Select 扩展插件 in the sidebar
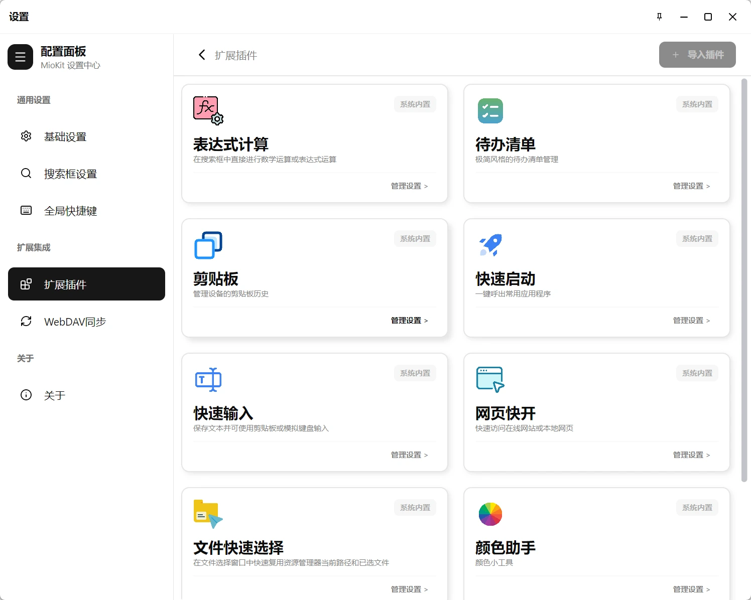This screenshot has height=600, width=751. (86, 284)
